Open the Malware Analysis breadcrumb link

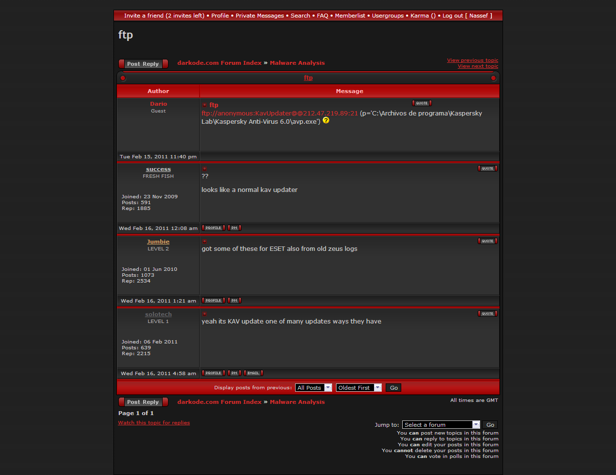pyautogui.click(x=297, y=63)
